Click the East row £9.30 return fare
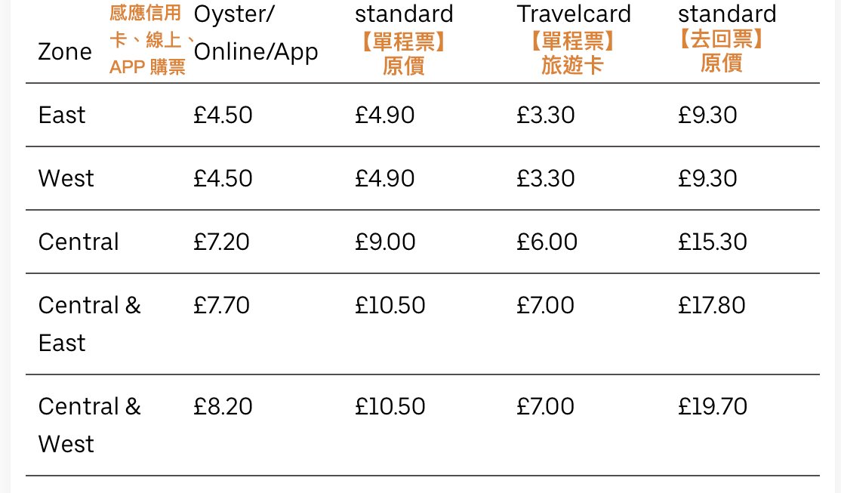841x493 pixels. click(x=707, y=115)
